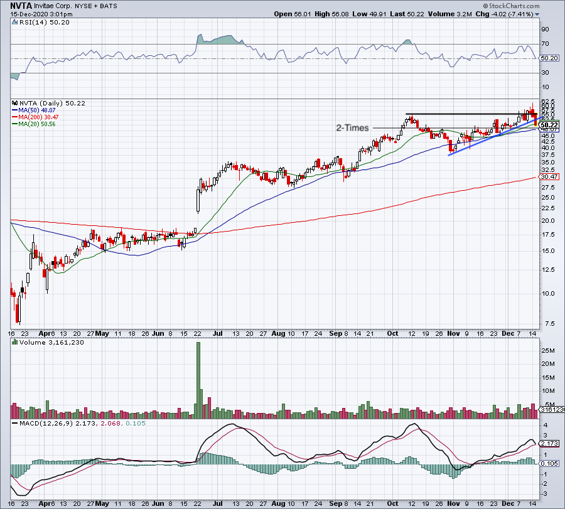Click the 10.0 level on price axis
The image size is (565, 509).
pyautogui.click(x=548, y=294)
